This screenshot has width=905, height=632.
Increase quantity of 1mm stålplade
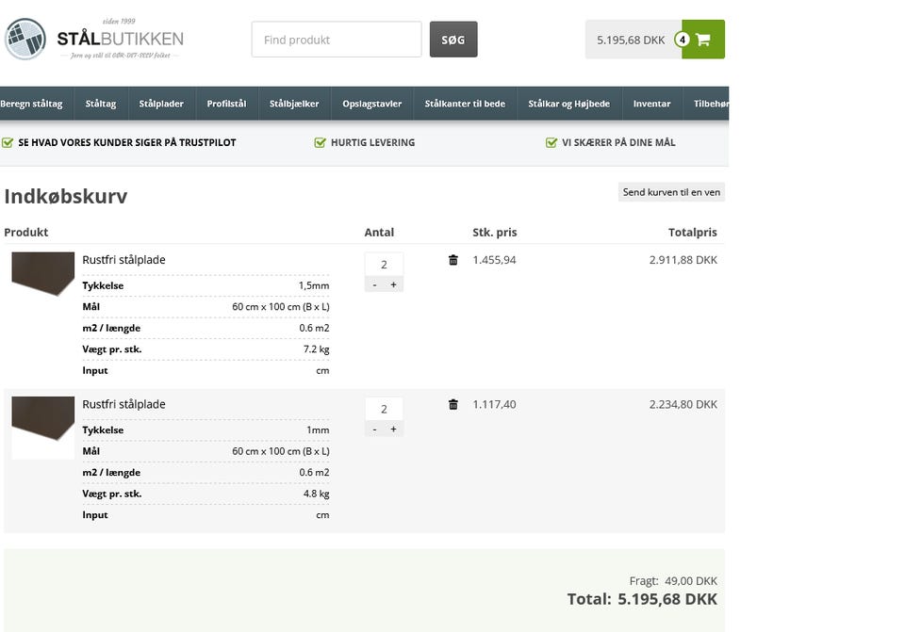coord(393,429)
